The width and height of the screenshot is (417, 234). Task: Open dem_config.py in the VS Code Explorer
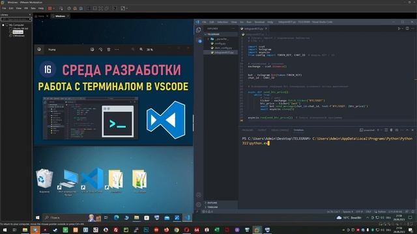tap(221, 48)
